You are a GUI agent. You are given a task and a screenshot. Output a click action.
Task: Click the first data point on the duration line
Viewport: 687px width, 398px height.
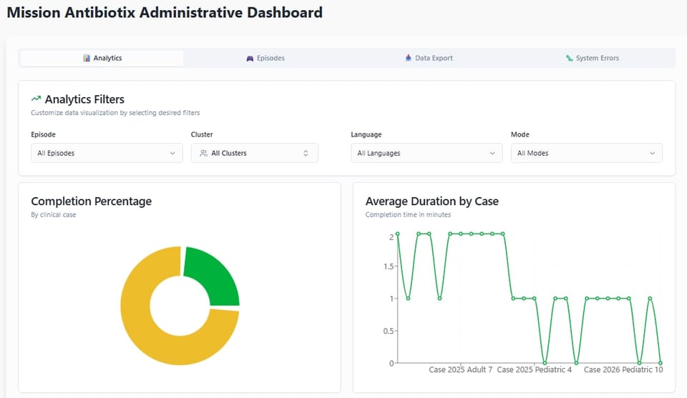(397, 234)
